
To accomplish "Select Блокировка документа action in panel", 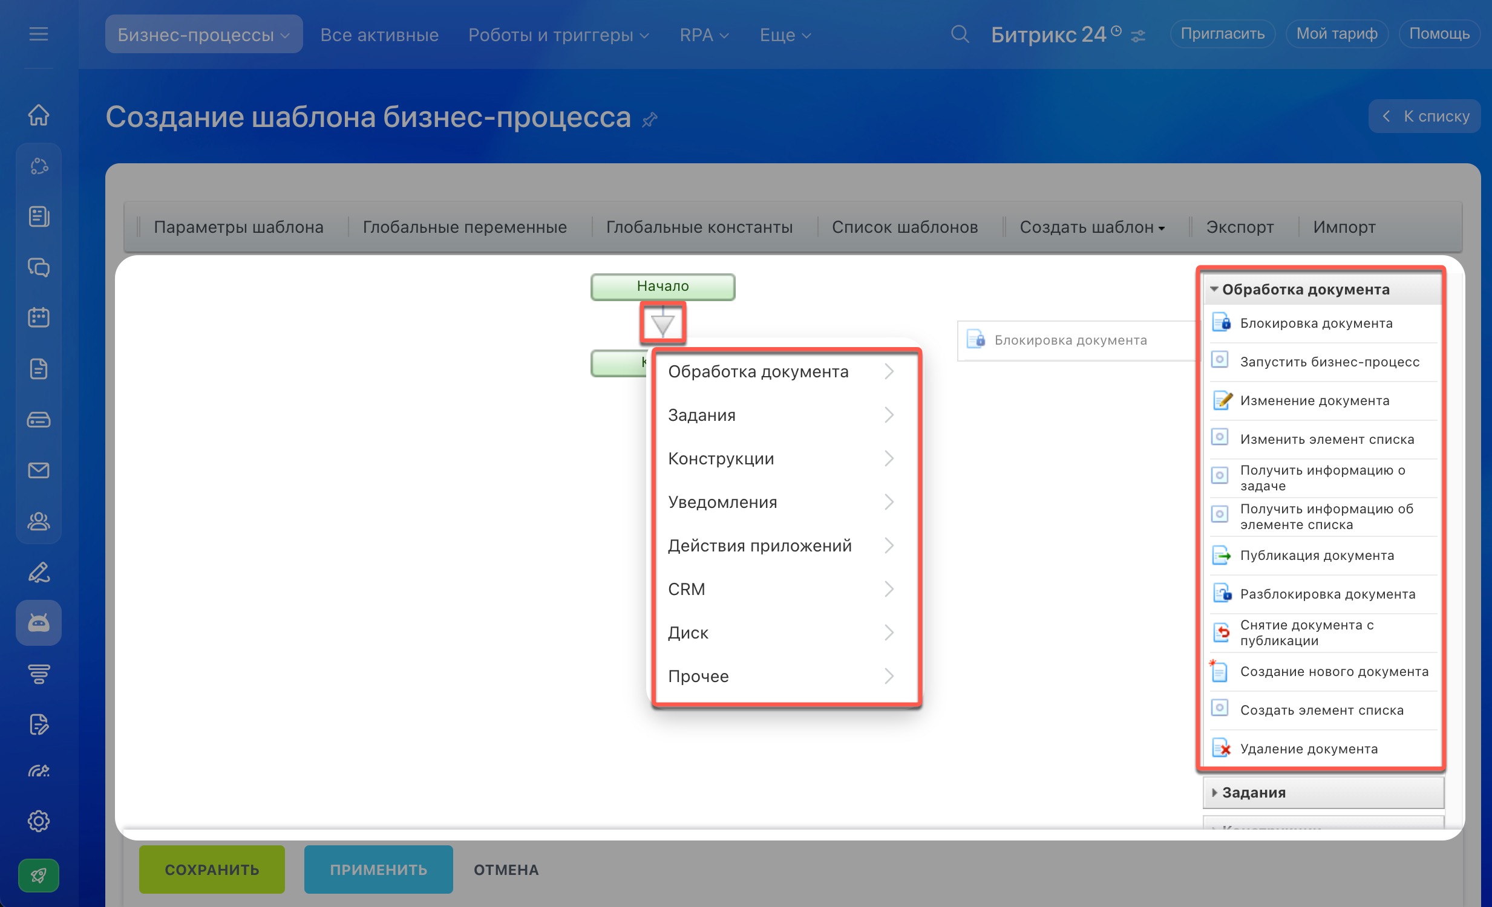I will [1323, 323].
